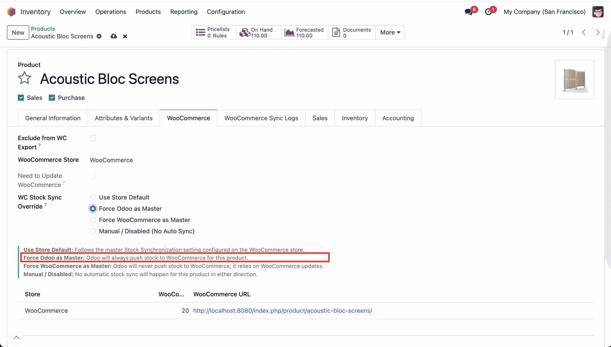This screenshot has height=347, width=611.
Task: Select Force Odoo as Master radio option
Action: point(93,209)
